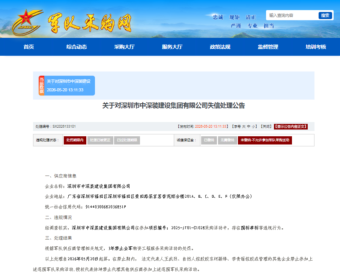The image size is (340, 274).
Task: Click the 搜索 search button
Action: tap(325, 15)
